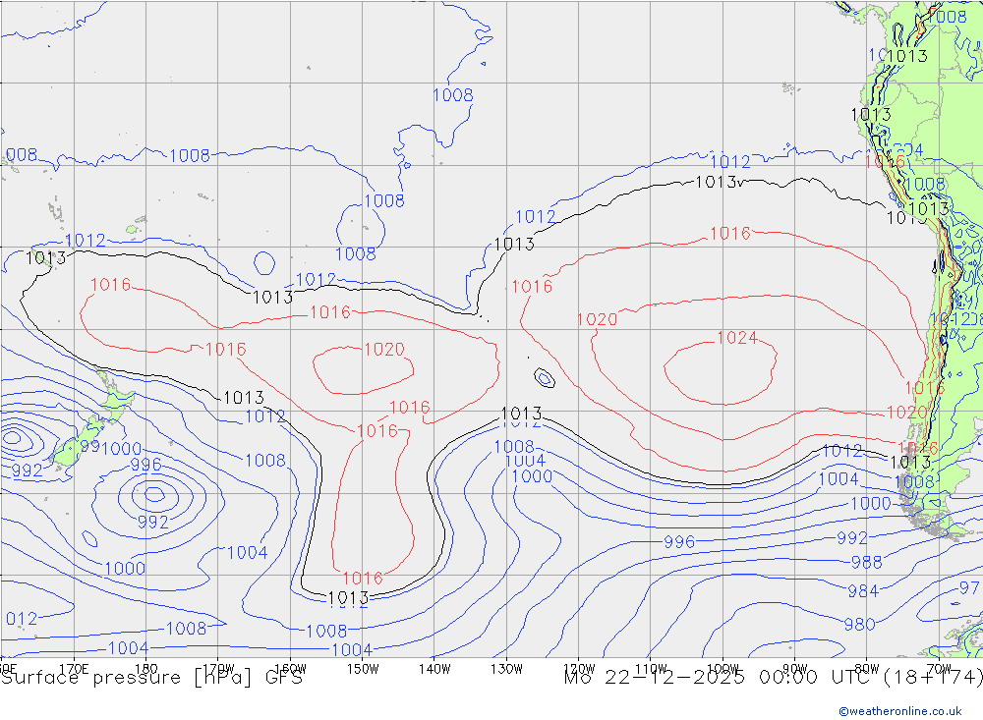
Task: Click the 1000 label beside New Zealand
Action: tap(122, 449)
